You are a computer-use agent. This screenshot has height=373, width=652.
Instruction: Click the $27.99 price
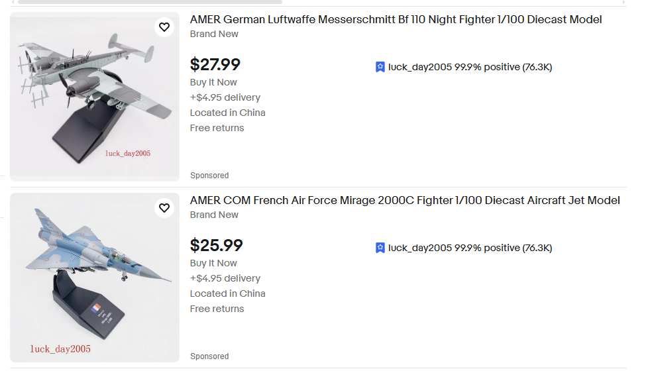pos(215,64)
